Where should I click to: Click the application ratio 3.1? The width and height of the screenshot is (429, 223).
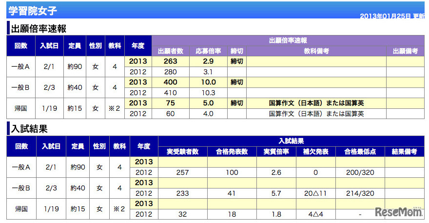(208, 72)
